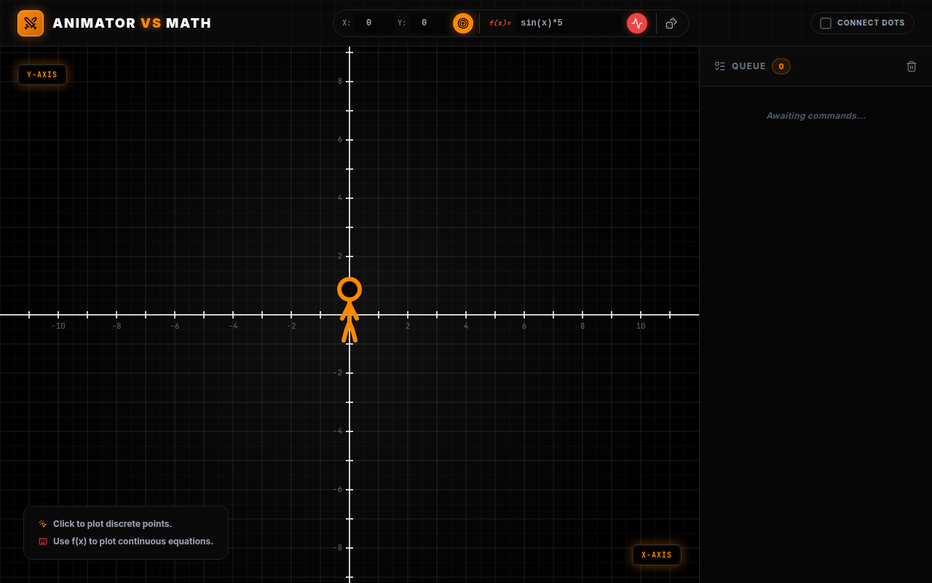Viewport: 932px width, 583px height.
Task: Plot a point at x=-6, y=-2 on the grid
Action: pyautogui.click(x=175, y=373)
